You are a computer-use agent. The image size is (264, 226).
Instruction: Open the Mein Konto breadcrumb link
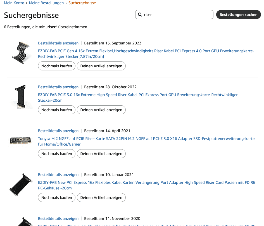14,3
